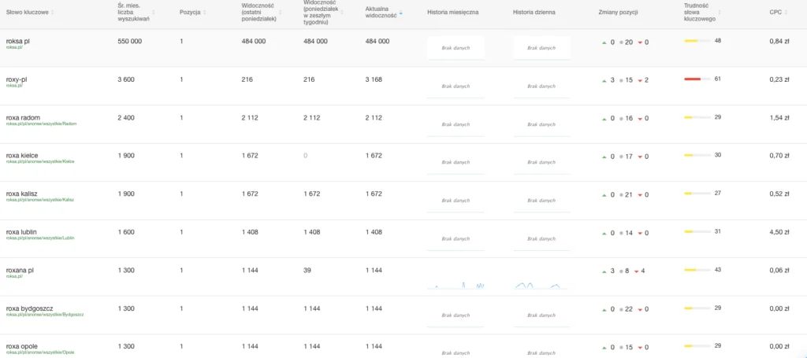Click daily history chart for roxana pl
This screenshot has height=358, width=807.
536,285
